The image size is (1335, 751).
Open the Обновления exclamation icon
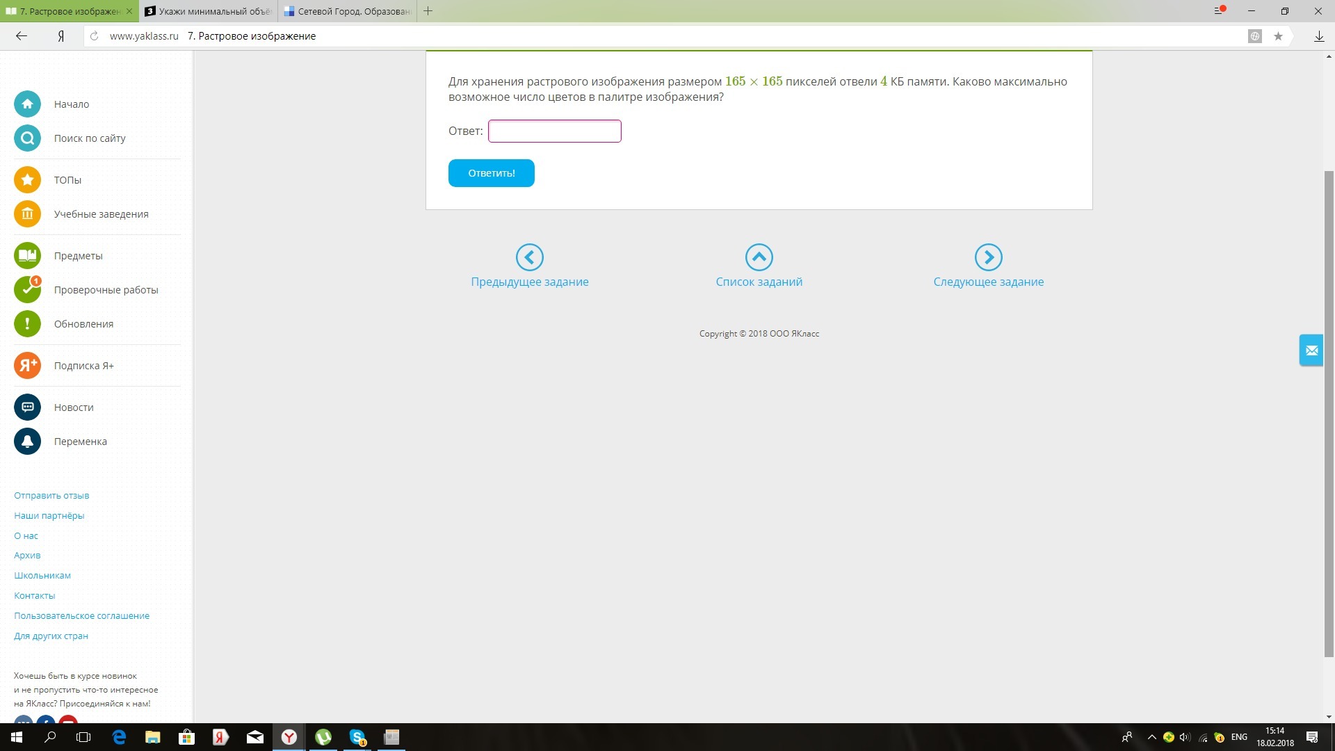point(27,324)
